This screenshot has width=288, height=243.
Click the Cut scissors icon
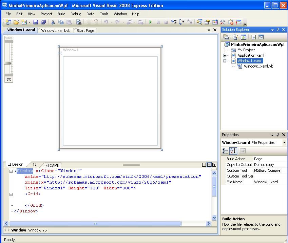53,22
